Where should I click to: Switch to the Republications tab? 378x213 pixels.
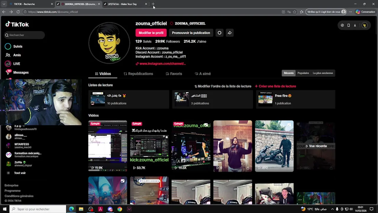138,74
